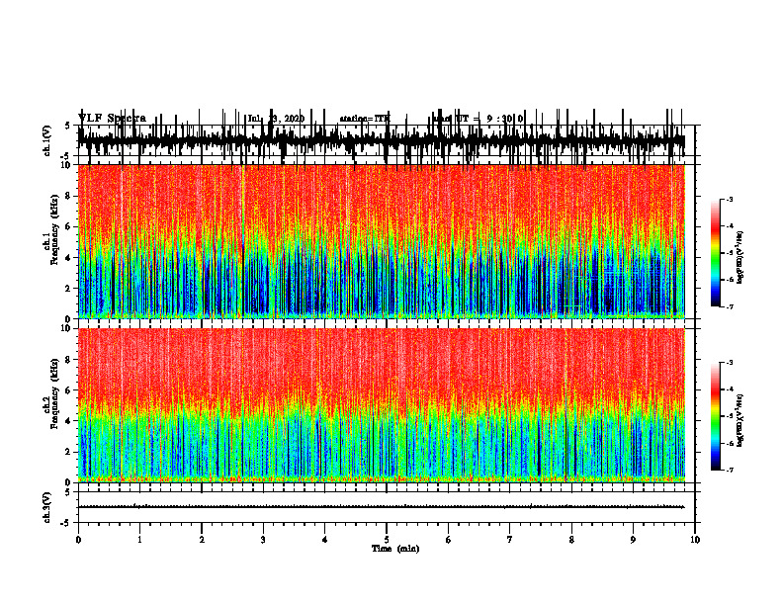Screen dimensions: 783x605
Task: Click inside the ch.2 spectrogram panel
Action: [x=382, y=405]
